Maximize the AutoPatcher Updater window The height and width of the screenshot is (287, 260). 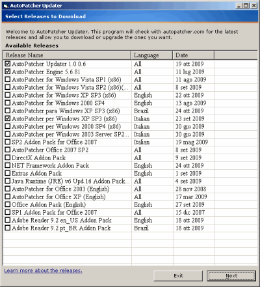point(246,6)
